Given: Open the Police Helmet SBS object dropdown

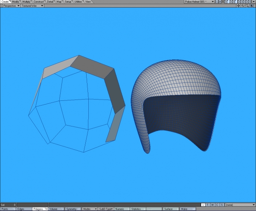Looking at the screenshot, I should click(199, 2).
